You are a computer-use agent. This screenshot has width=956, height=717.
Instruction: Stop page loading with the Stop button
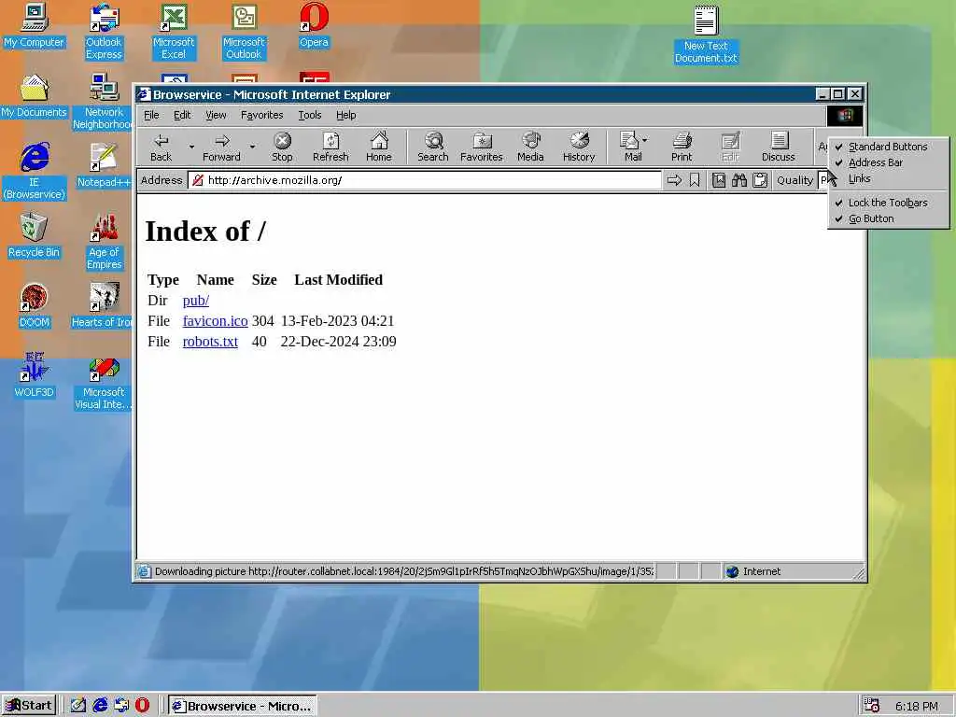(282, 147)
